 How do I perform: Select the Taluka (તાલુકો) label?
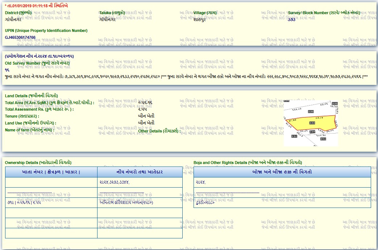click(x=112, y=13)
